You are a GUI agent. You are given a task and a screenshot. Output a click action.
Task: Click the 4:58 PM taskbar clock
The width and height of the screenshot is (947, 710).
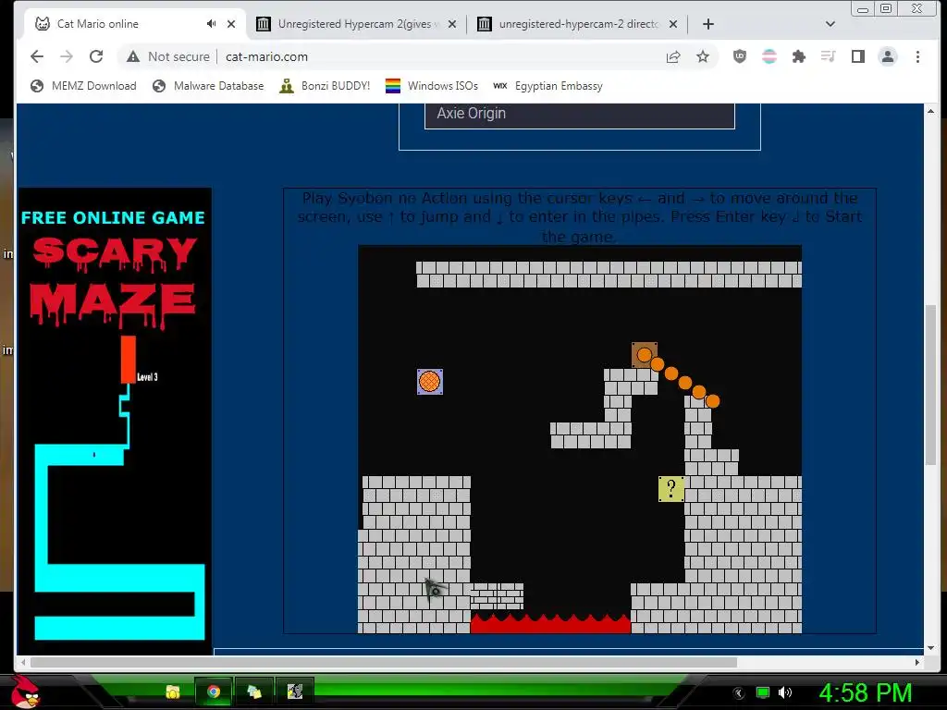865,693
